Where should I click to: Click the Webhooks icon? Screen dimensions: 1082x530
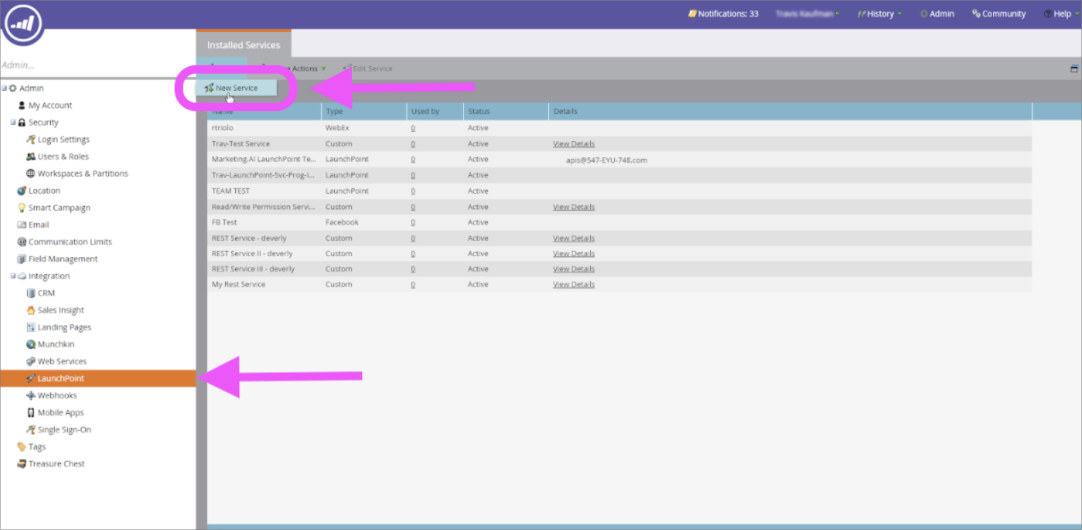click(x=31, y=395)
